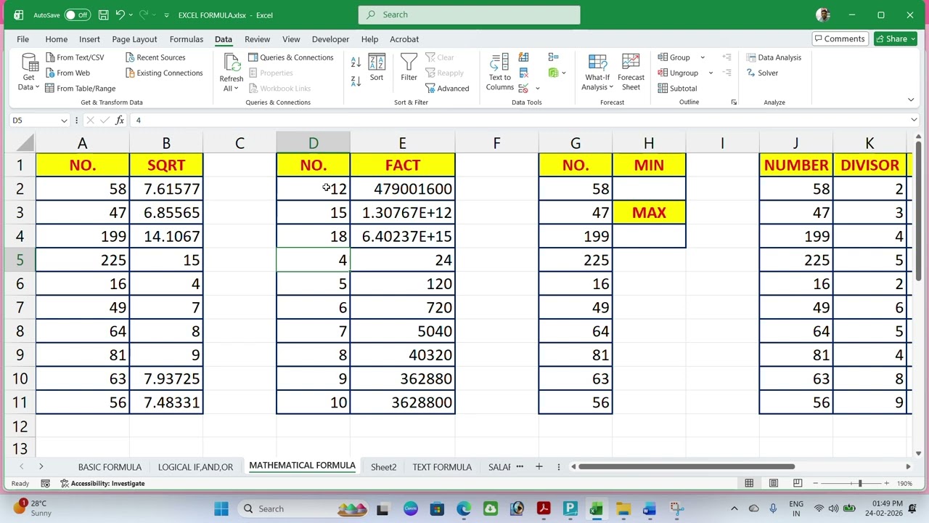Open the custom Sort dialog
The width and height of the screenshot is (929, 523).
click(x=377, y=68)
